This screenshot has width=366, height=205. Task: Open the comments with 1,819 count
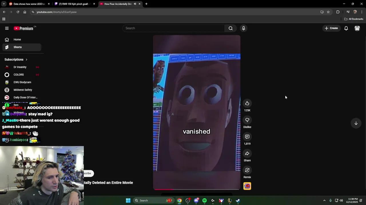point(247,137)
